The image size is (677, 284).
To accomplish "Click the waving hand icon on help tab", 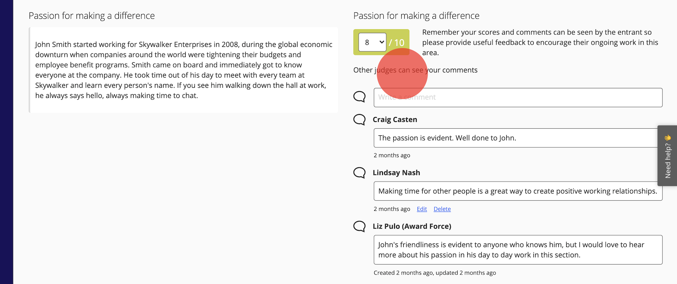I will (x=668, y=138).
